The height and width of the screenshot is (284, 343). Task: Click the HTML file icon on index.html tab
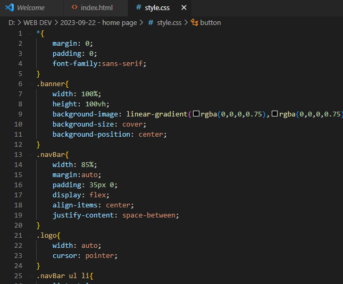pos(74,7)
